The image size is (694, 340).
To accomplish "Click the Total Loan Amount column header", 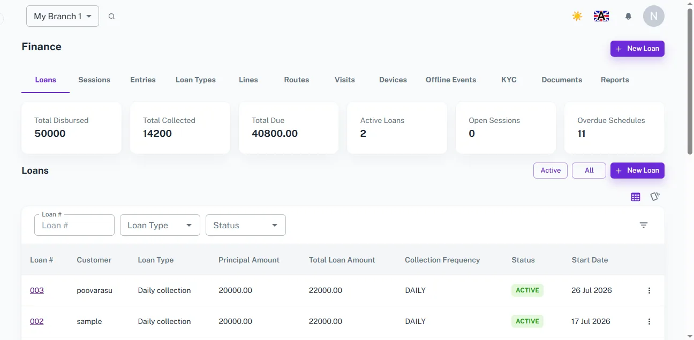I will (342, 260).
